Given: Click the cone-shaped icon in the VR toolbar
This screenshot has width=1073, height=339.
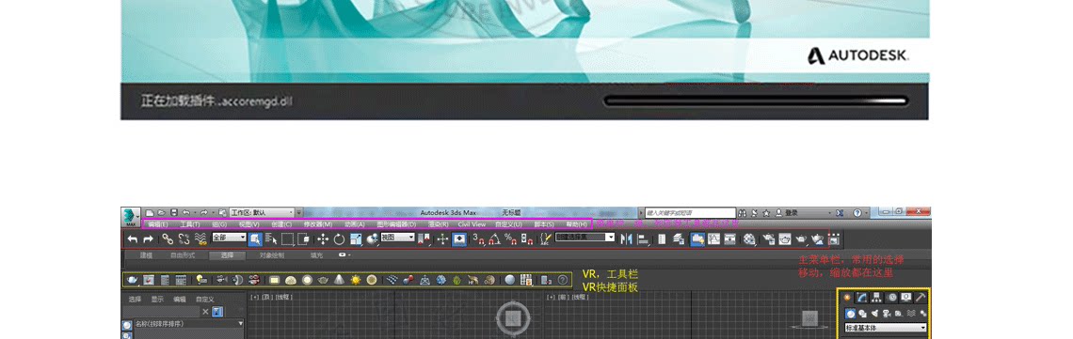Looking at the screenshot, I should [339, 280].
